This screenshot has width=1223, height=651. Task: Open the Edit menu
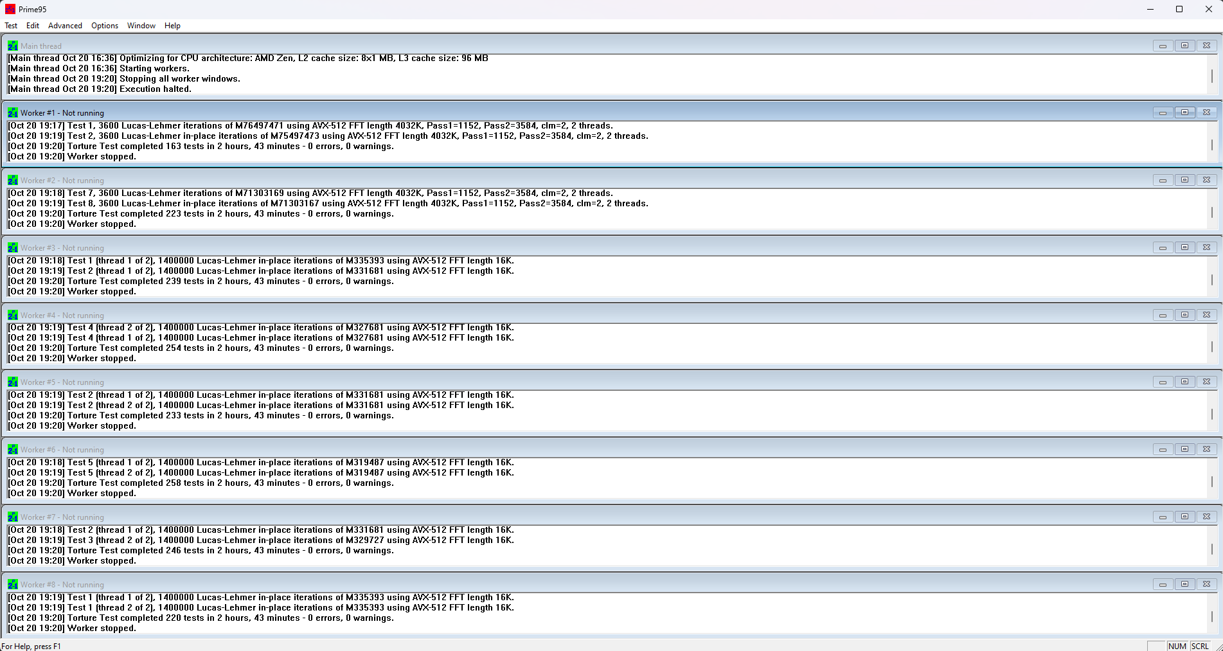[x=33, y=26]
